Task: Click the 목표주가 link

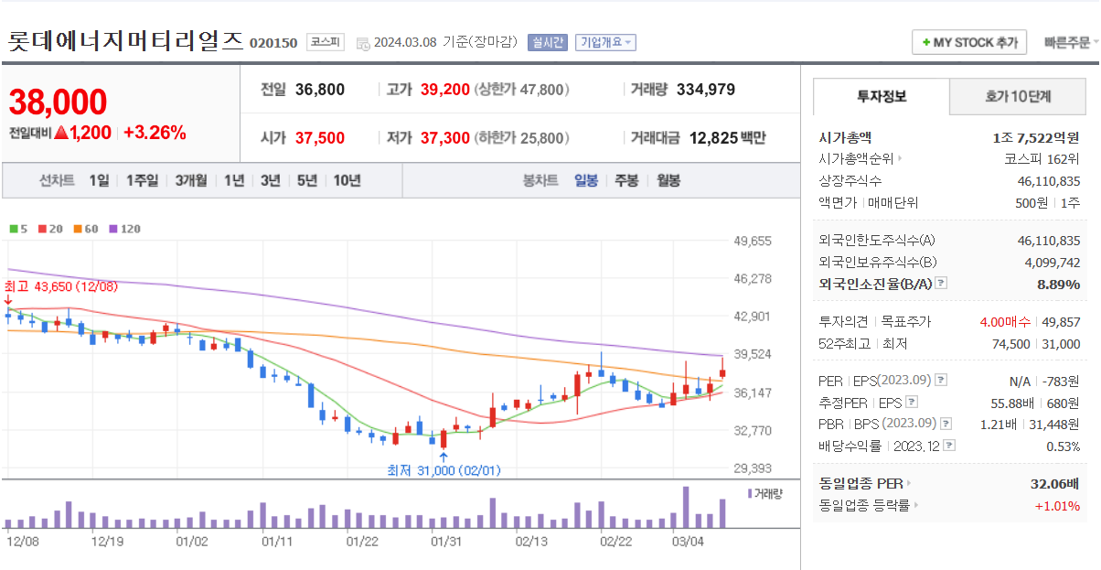Action: [x=904, y=322]
